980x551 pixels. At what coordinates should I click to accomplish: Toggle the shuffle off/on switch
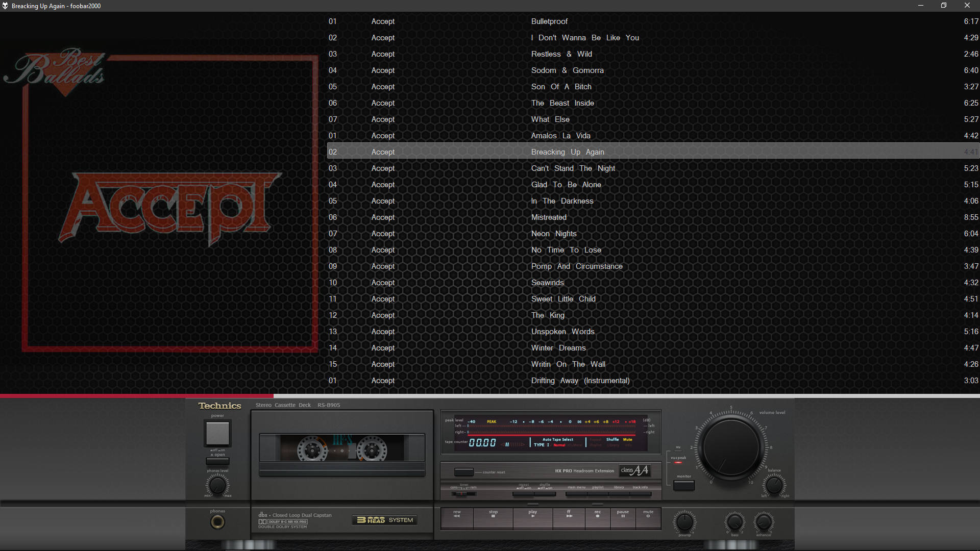click(545, 494)
